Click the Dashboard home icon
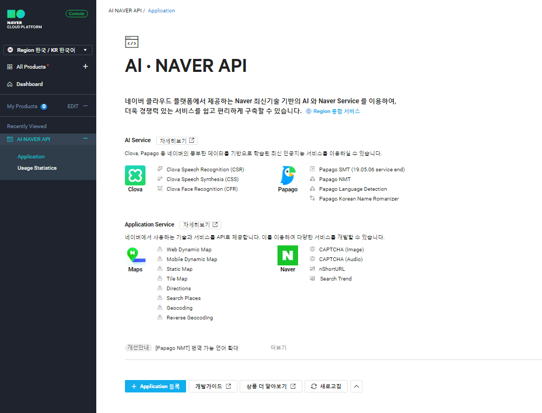Screen dimensions: 542x413 coord(10,84)
